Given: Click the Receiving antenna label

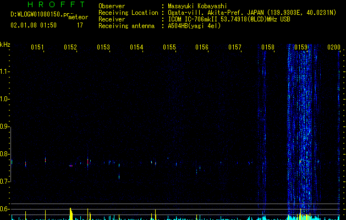Looking at the screenshot, I should coord(127,26).
